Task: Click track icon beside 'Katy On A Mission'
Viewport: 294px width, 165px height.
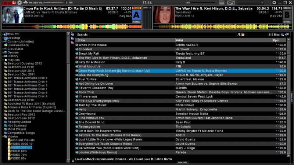Action: click(x=77, y=62)
